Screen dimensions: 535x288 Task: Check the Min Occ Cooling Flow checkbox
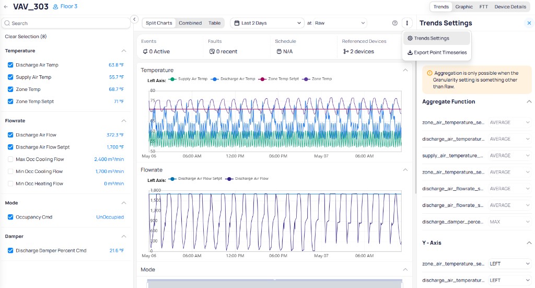tap(10, 171)
